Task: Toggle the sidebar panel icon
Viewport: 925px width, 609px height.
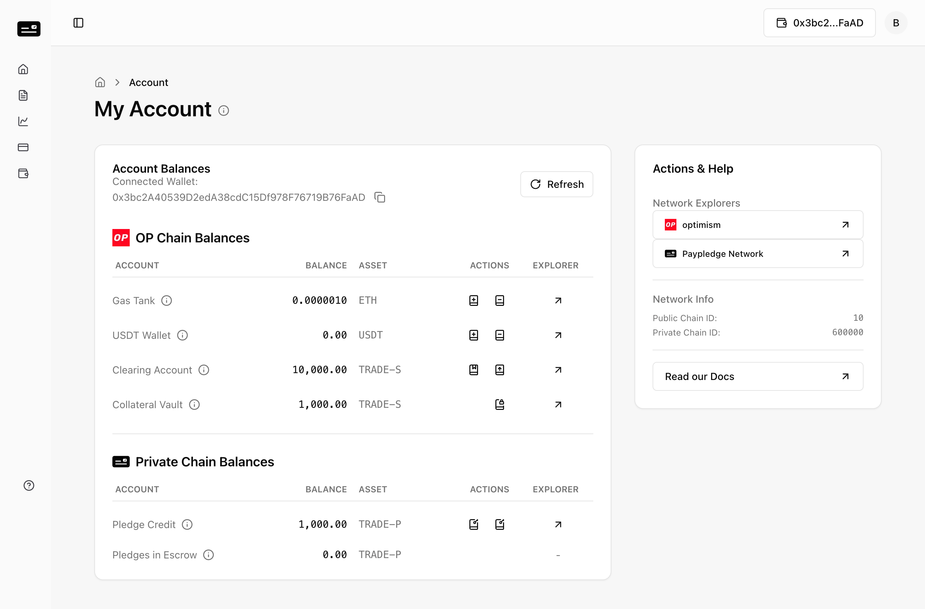Action: coord(78,23)
